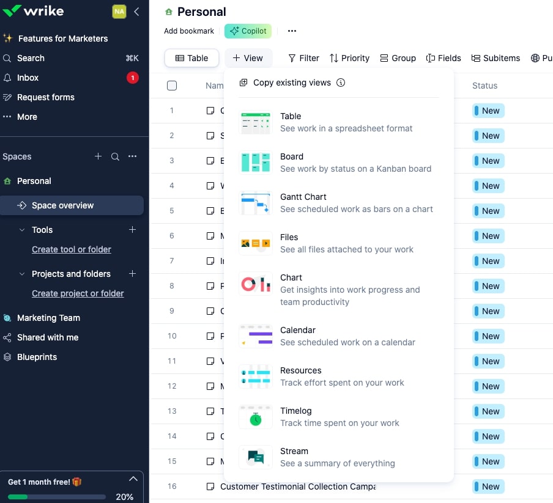Select the Timelog view icon
Image resolution: width=553 pixels, height=503 pixels.
tap(255, 416)
